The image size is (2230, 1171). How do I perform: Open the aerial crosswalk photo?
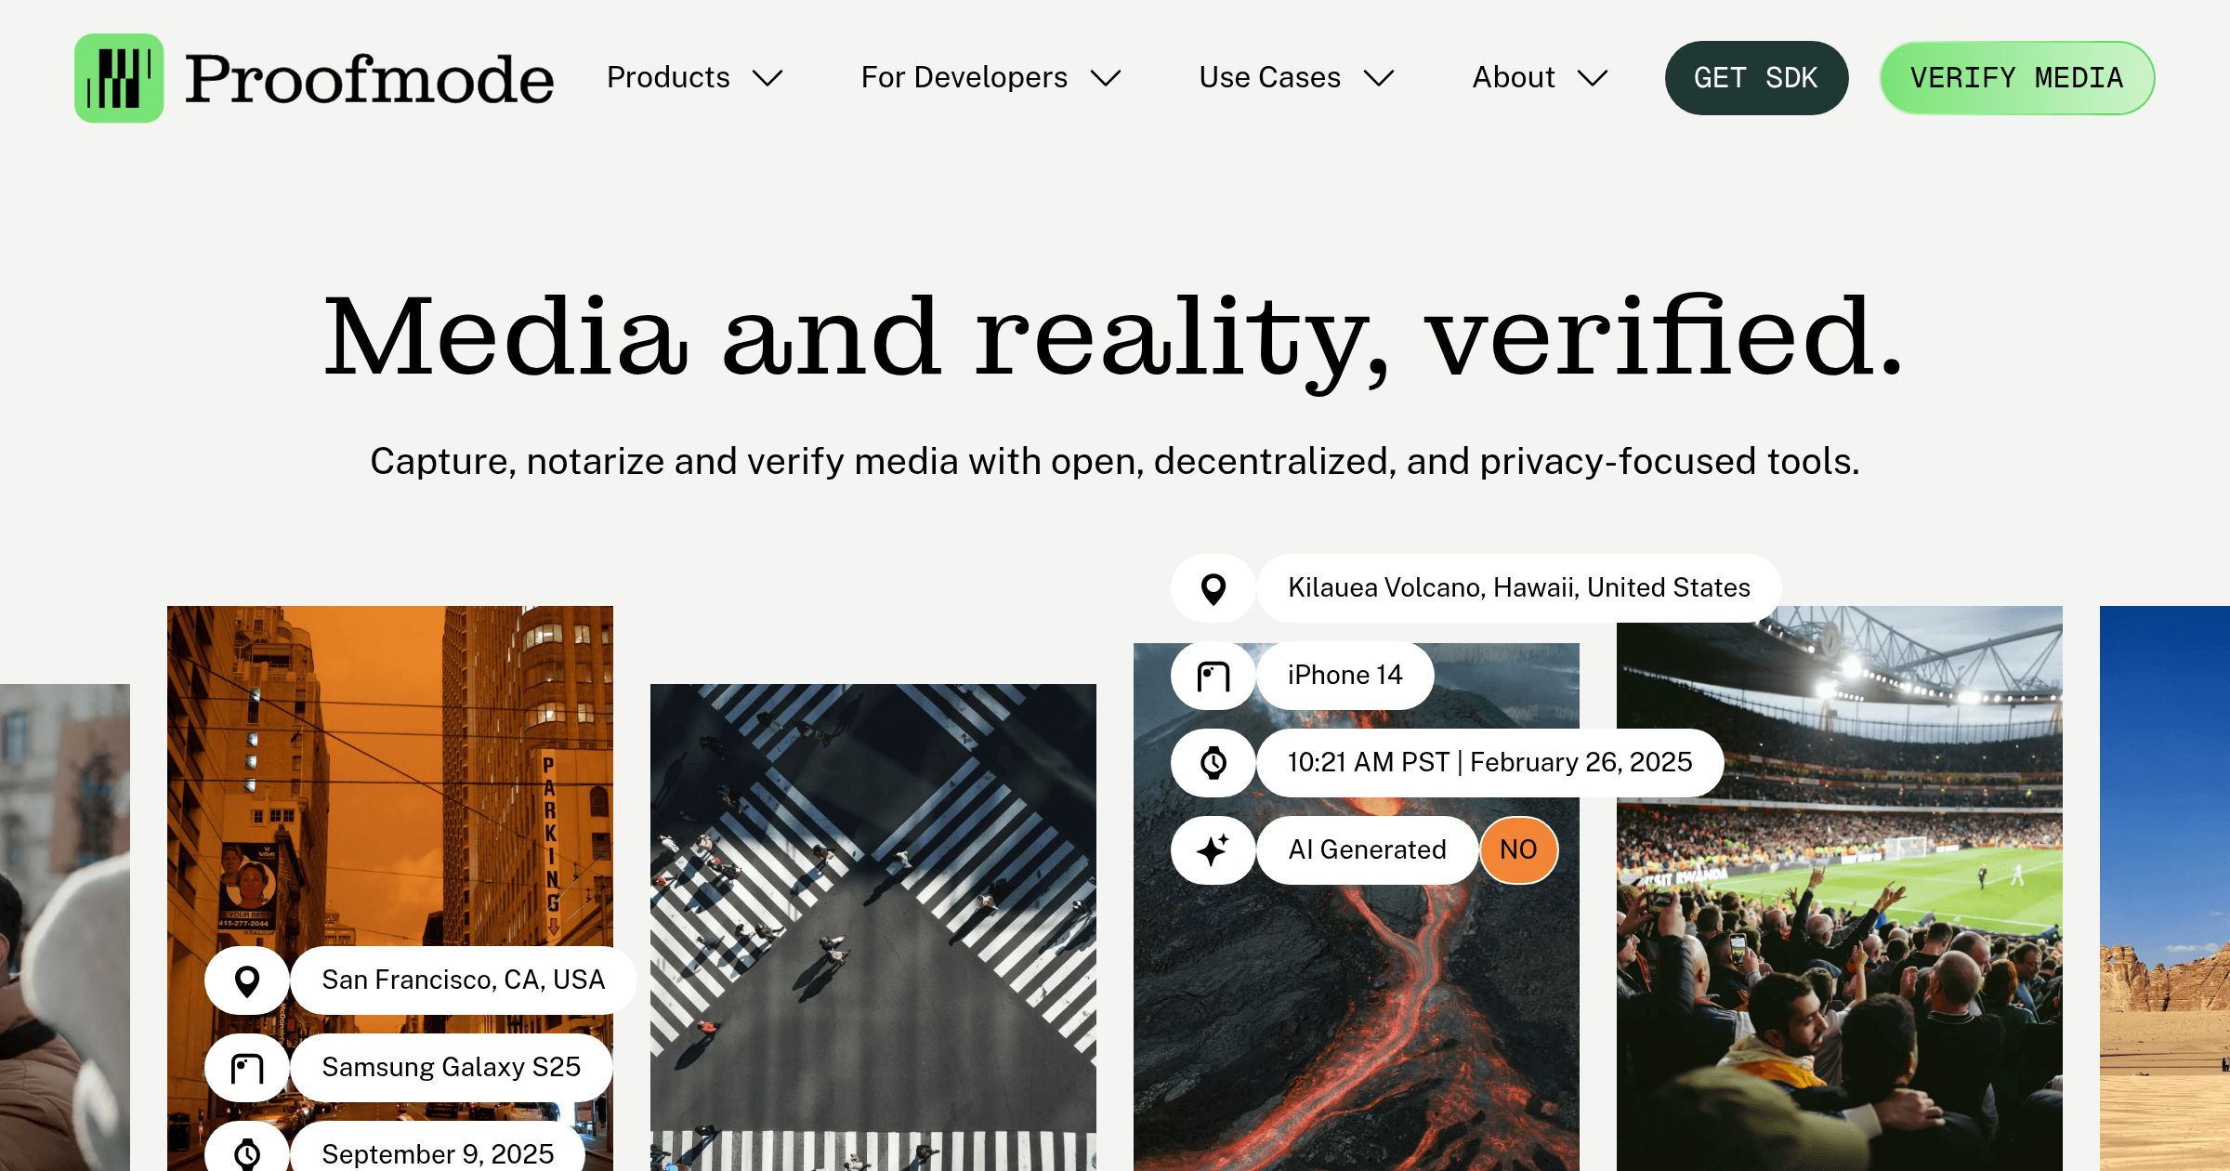click(x=873, y=928)
